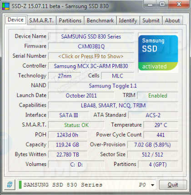Select the SAMSUNG SSD 830 Series drive combo box
This screenshot has height=195, width=191.
point(87,185)
